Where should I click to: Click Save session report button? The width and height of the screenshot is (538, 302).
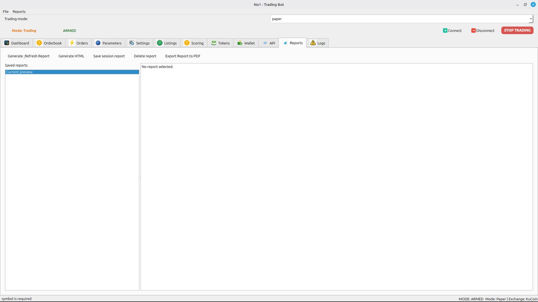coord(109,56)
